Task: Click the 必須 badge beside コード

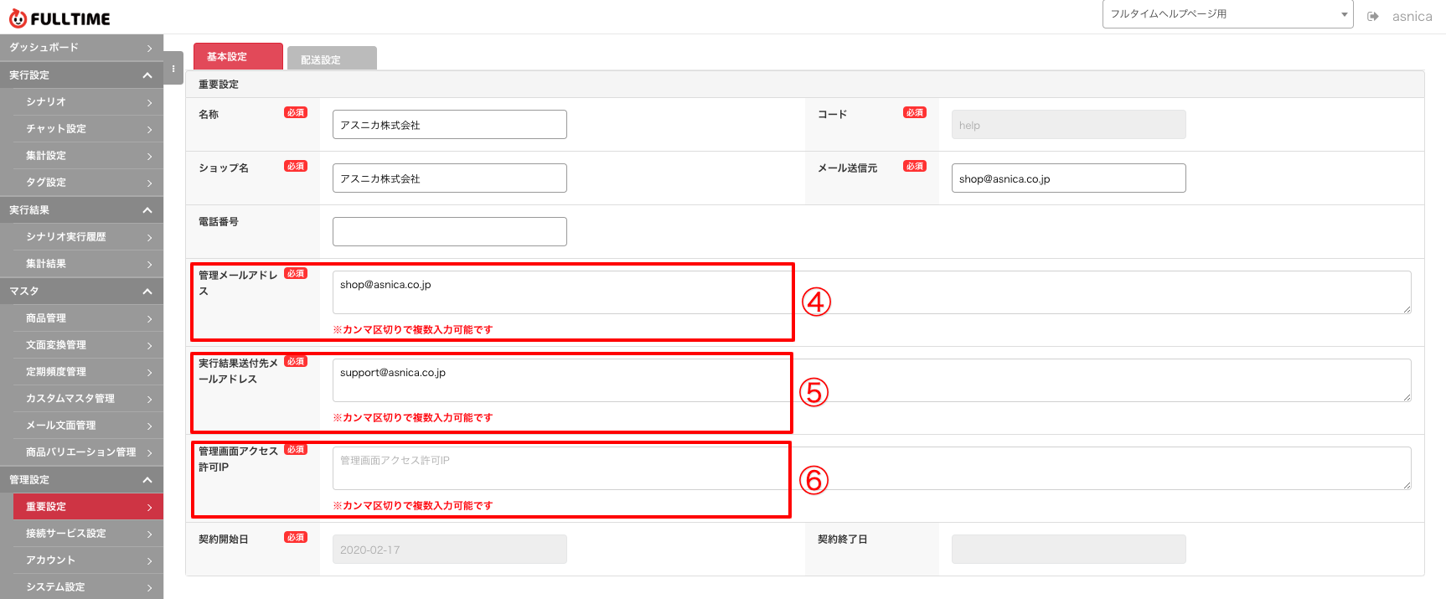Action: [x=915, y=112]
